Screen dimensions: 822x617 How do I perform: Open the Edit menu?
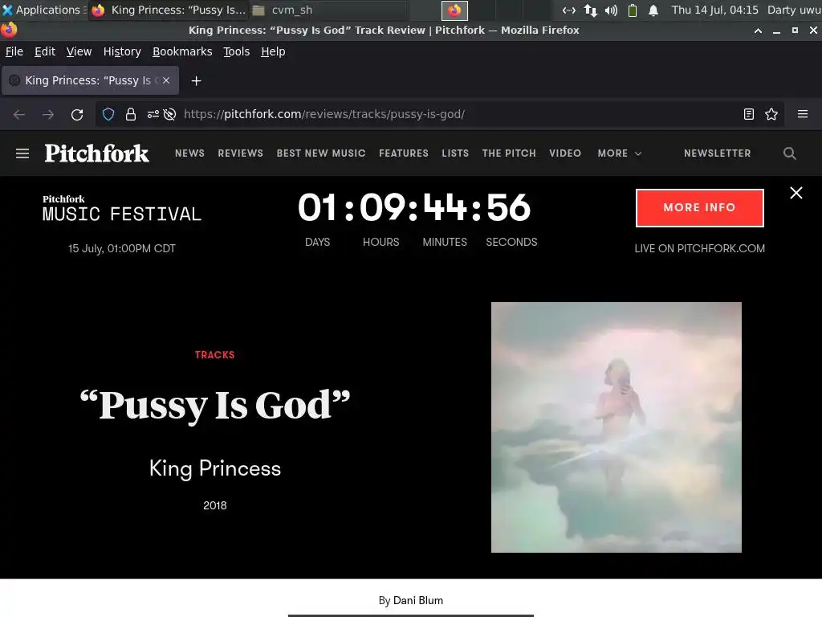45,51
